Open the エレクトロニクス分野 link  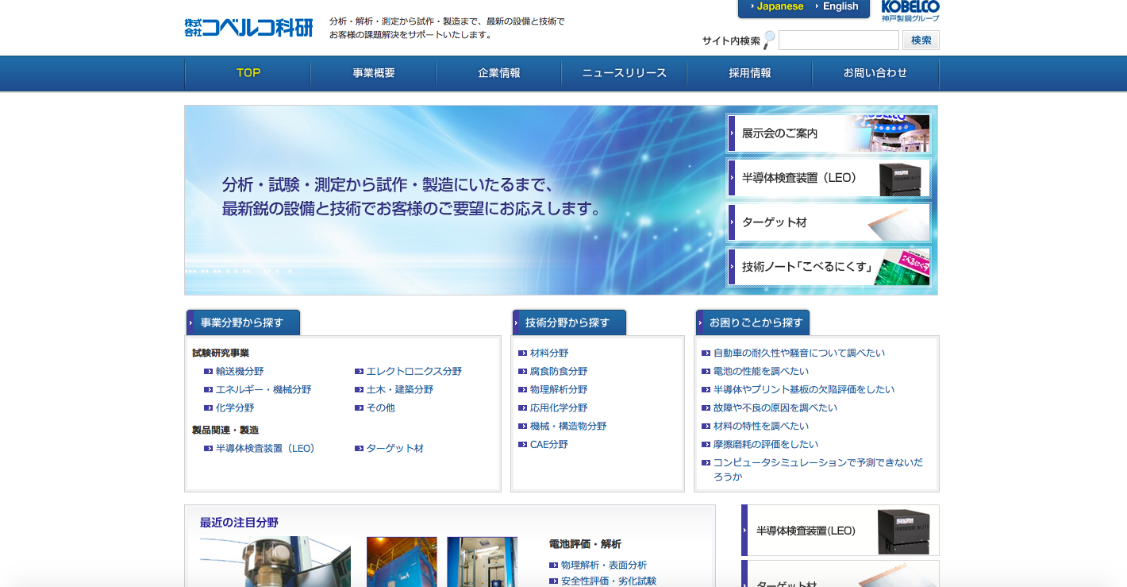click(x=413, y=372)
